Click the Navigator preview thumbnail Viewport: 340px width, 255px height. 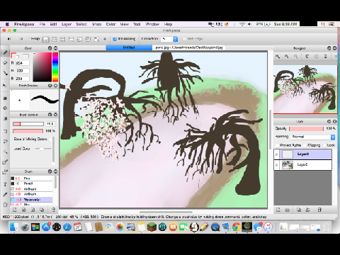click(x=305, y=89)
